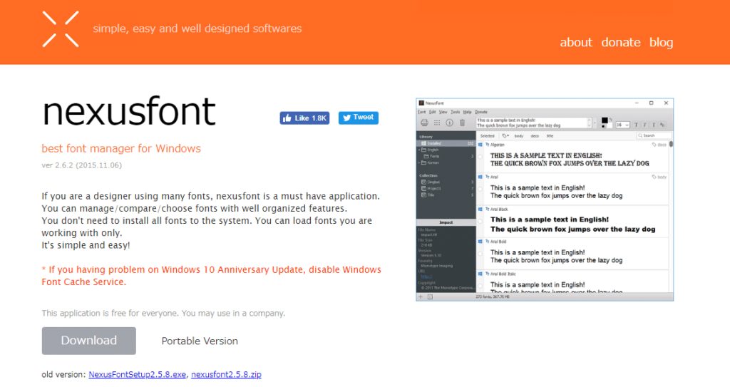The image size is (730, 387).
Task: Toggle the italic T style button
Action: 644,125
